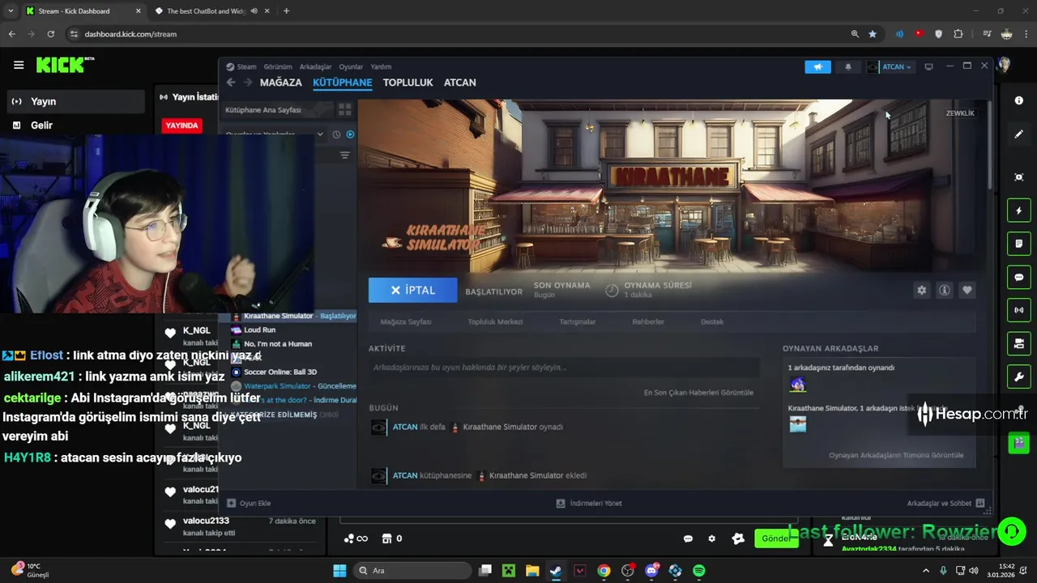
Task: Click En Son Çıkan Haberleri Görüntüle
Action: tap(698, 393)
